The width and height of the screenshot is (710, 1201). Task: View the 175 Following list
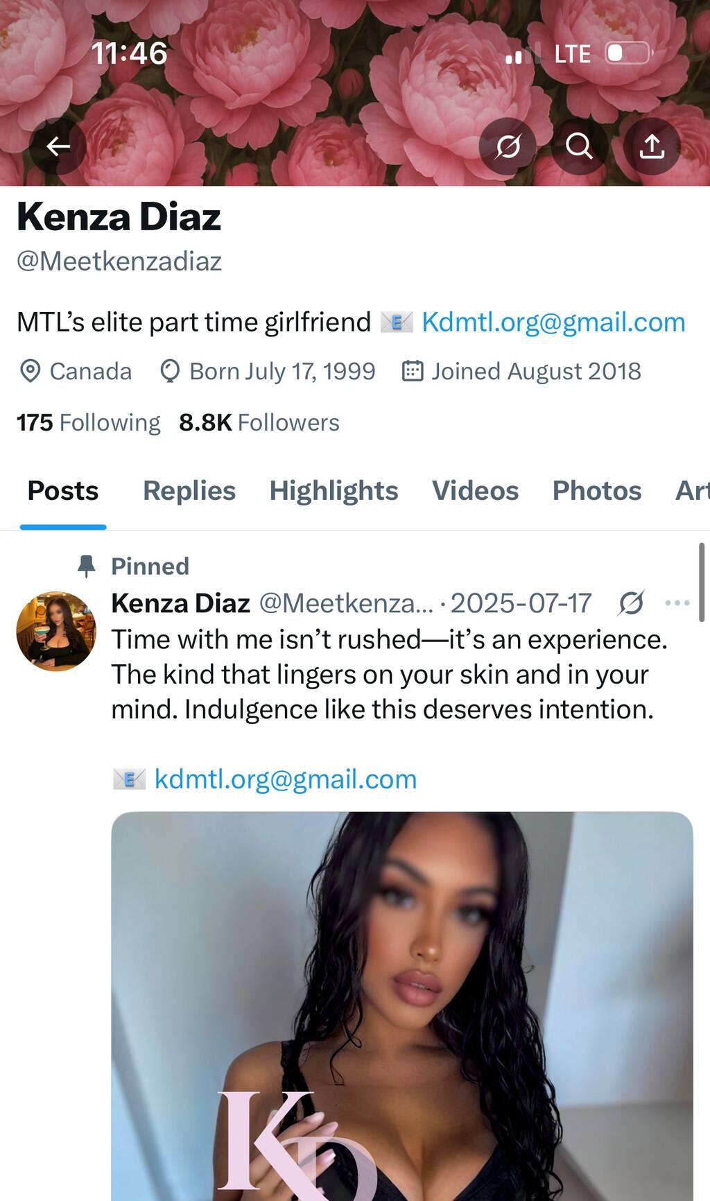(x=88, y=422)
